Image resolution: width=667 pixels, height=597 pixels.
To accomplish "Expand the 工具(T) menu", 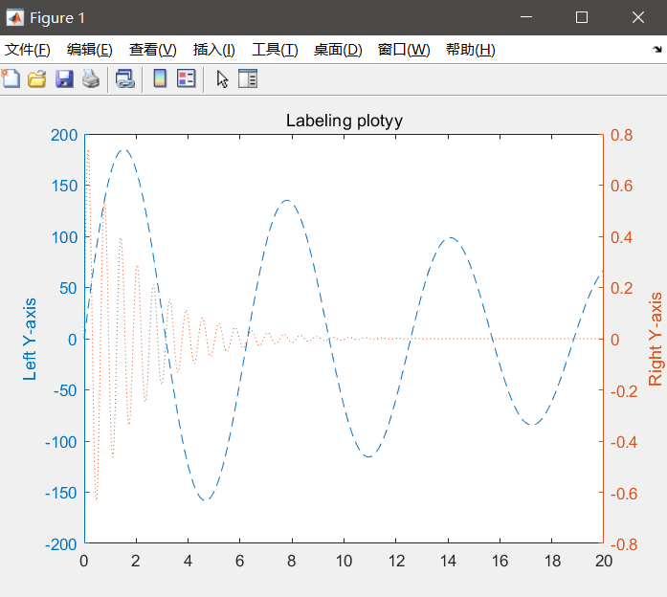I will [x=275, y=50].
